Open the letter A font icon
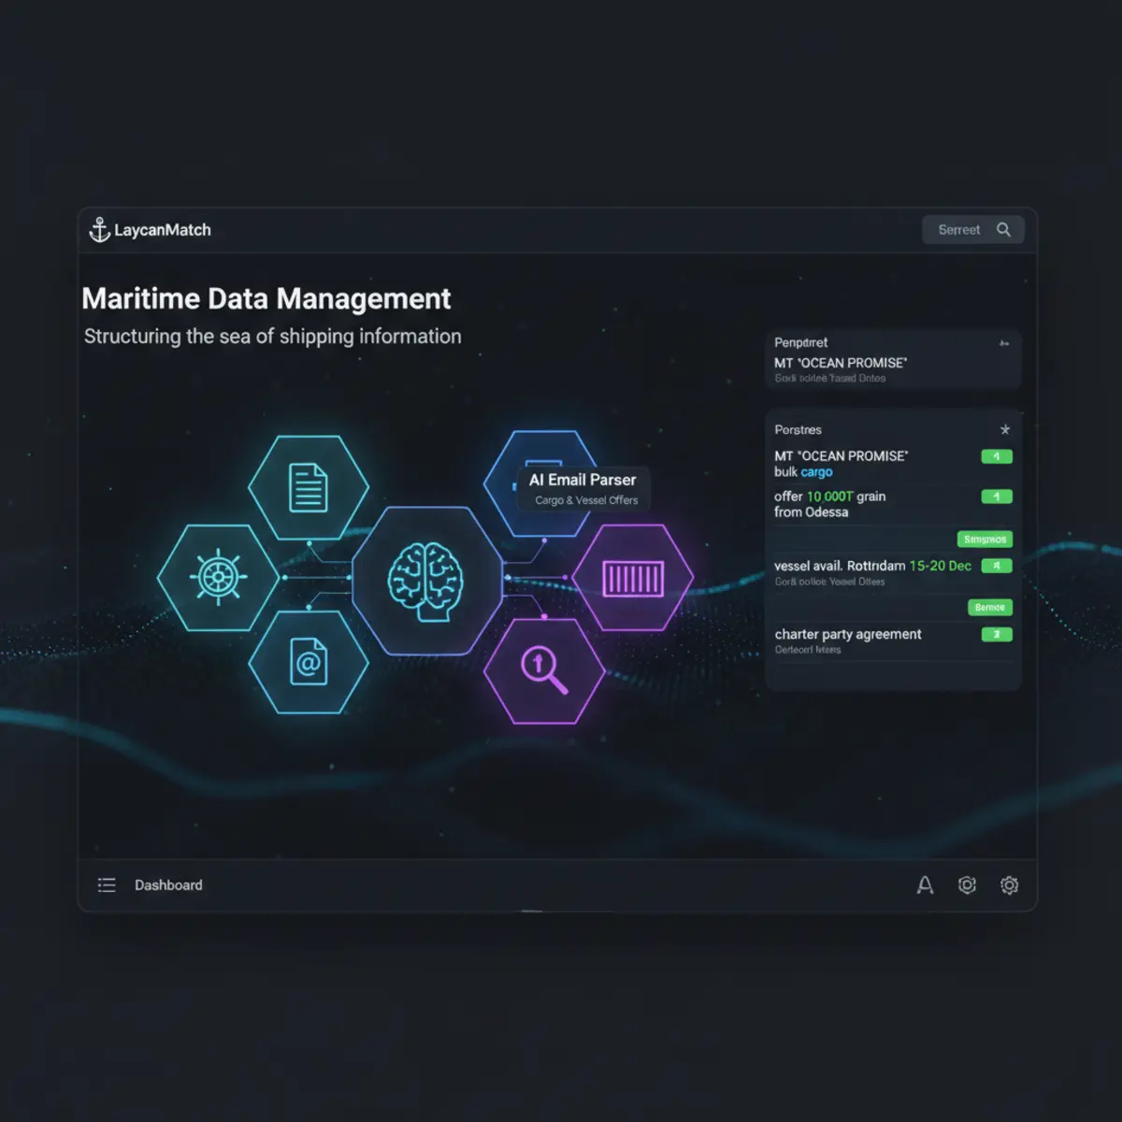 click(x=925, y=885)
